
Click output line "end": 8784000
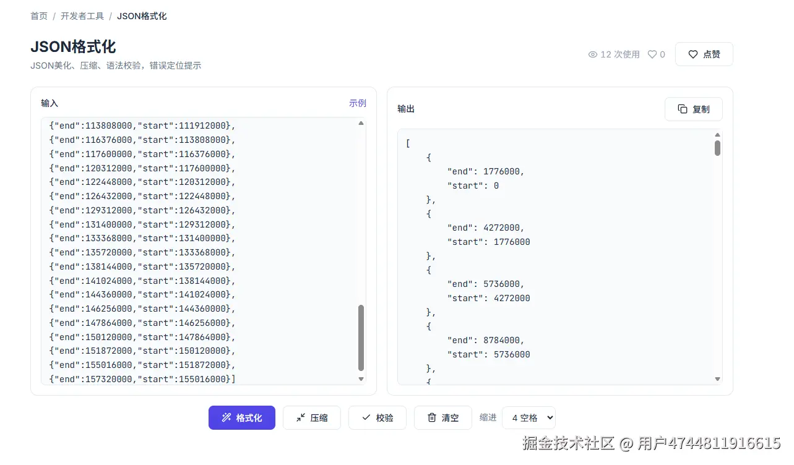tap(486, 340)
